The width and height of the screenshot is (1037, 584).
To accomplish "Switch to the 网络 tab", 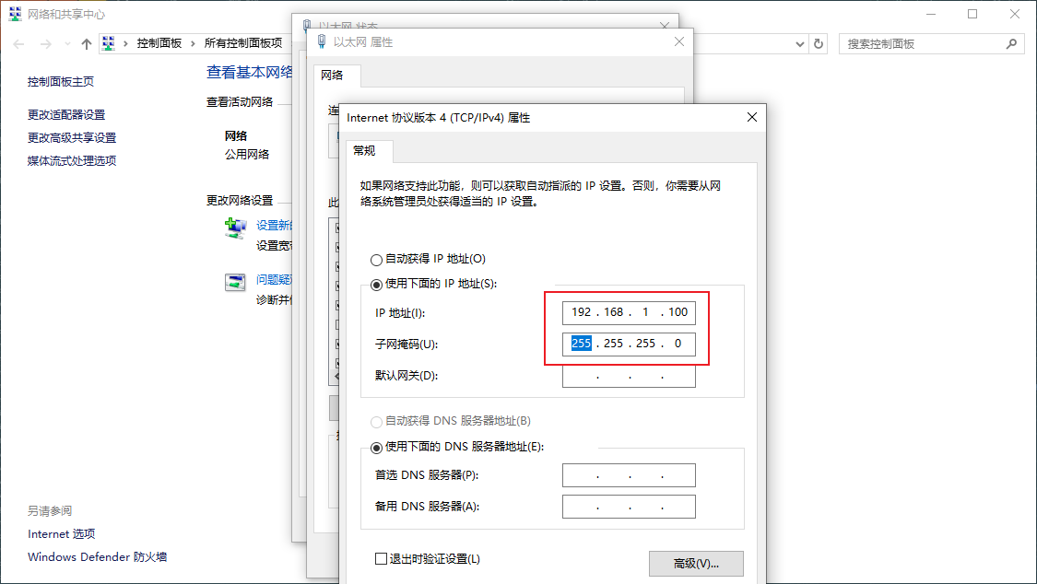I will point(336,76).
